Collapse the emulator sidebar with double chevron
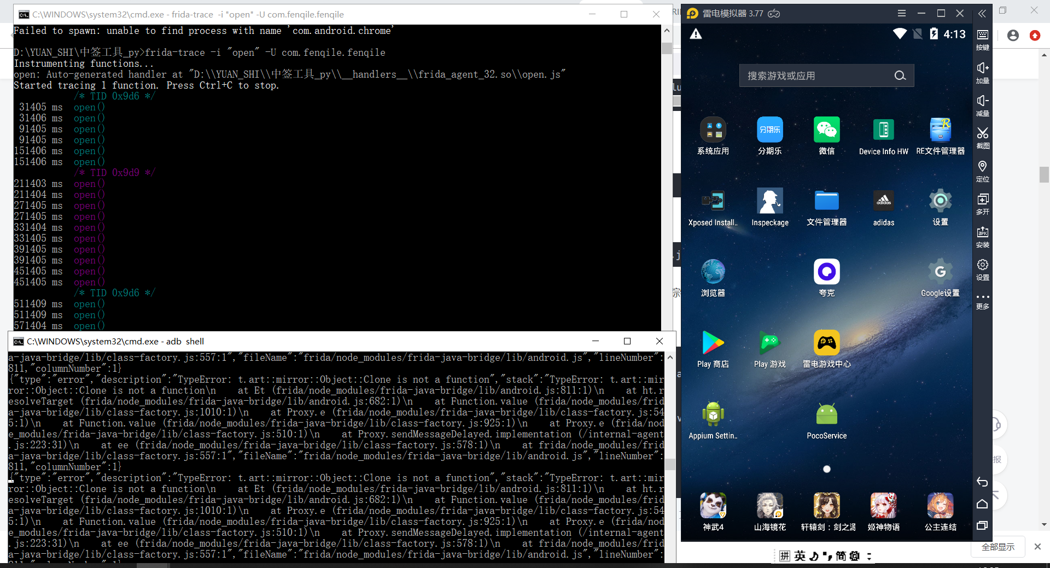This screenshot has width=1050, height=568. [x=982, y=13]
